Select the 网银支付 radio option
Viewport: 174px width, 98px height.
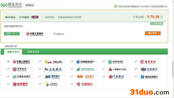click(54, 34)
